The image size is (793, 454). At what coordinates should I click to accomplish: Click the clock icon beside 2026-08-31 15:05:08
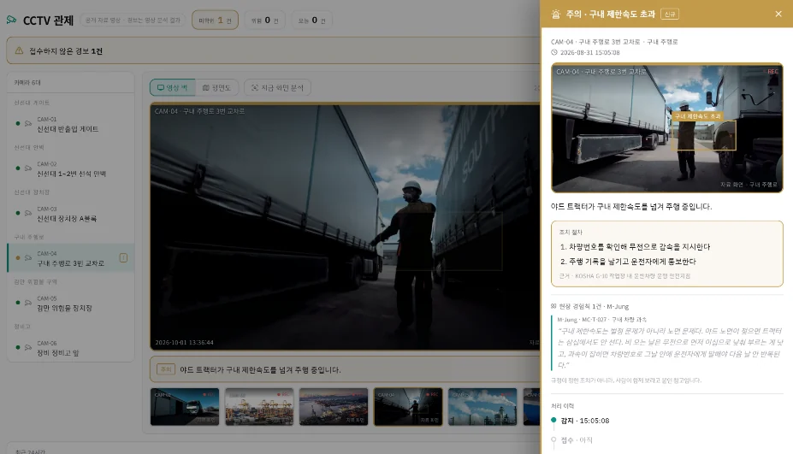pos(554,52)
